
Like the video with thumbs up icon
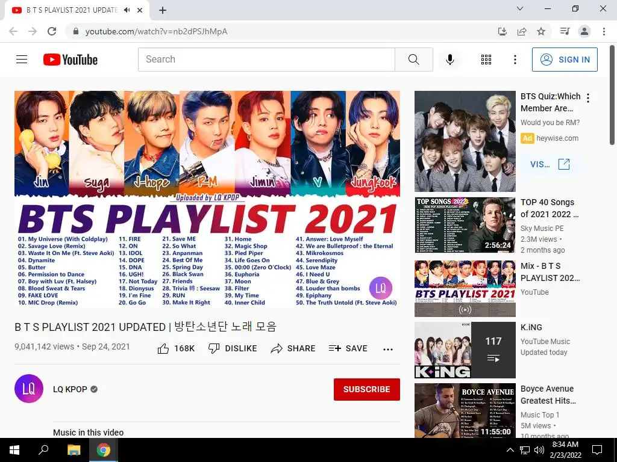163,348
